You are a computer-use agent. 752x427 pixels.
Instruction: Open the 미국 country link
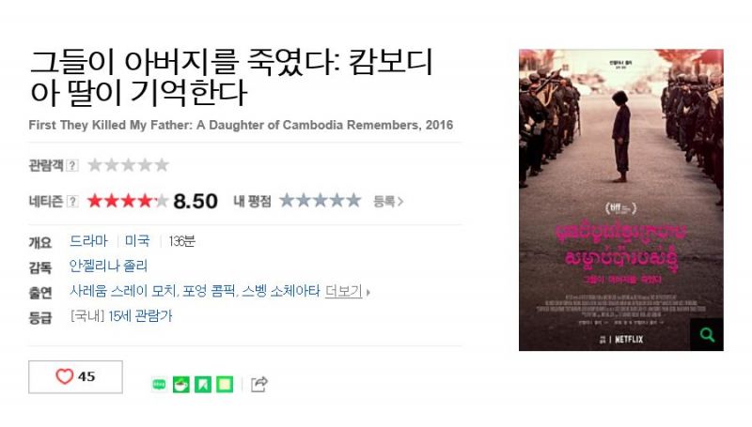coord(137,241)
